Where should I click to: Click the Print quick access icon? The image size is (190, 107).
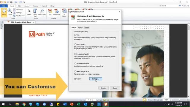[11, 2]
